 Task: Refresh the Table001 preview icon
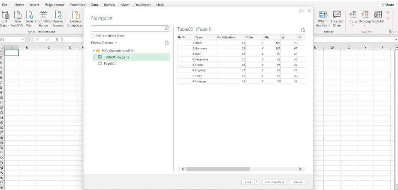click(303, 30)
